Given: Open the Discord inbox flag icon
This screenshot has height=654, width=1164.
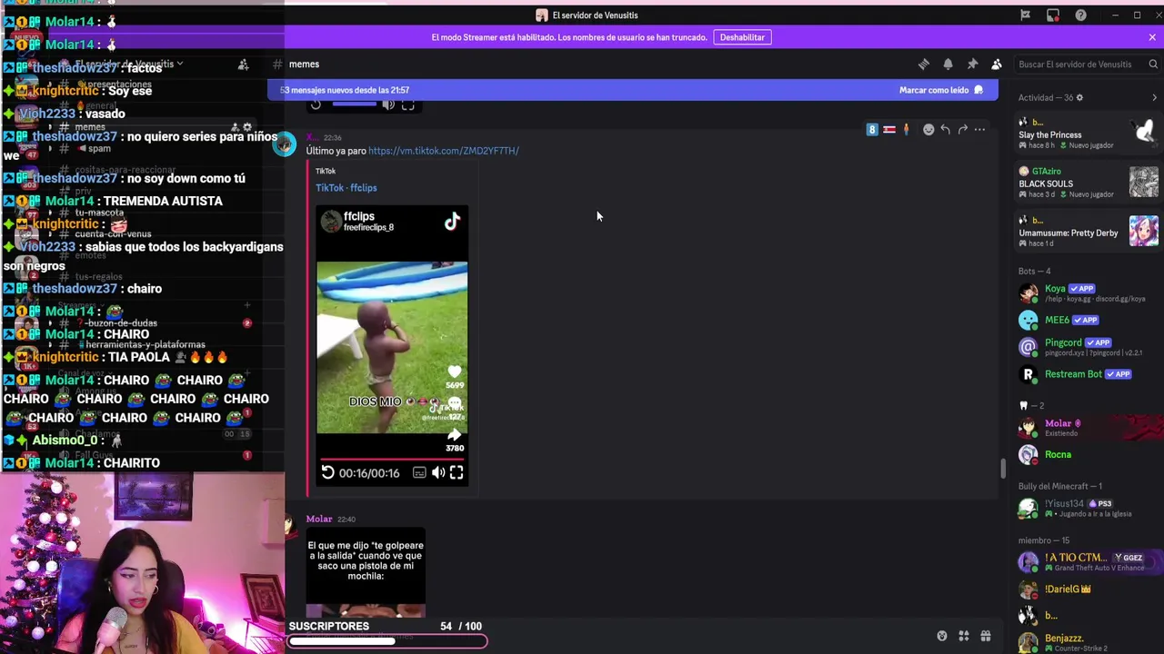Looking at the screenshot, I should (x=1025, y=15).
